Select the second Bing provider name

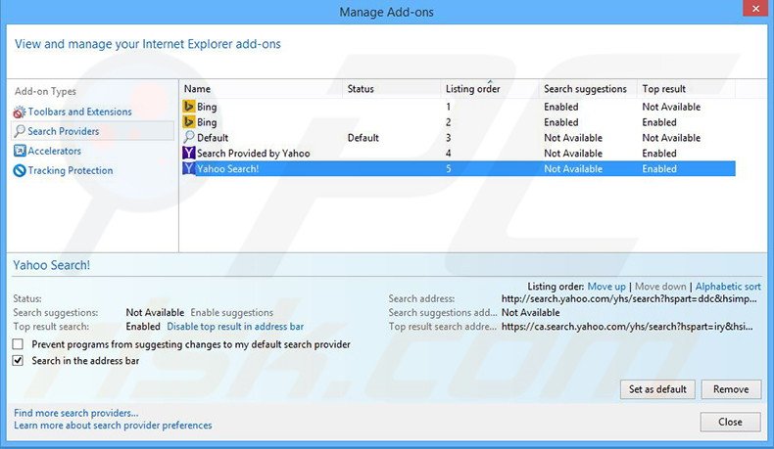point(207,122)
